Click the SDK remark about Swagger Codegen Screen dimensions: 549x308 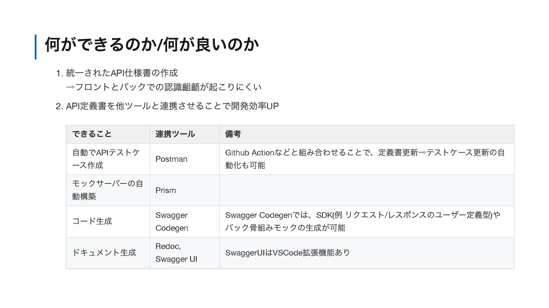[x=363, y=221]
